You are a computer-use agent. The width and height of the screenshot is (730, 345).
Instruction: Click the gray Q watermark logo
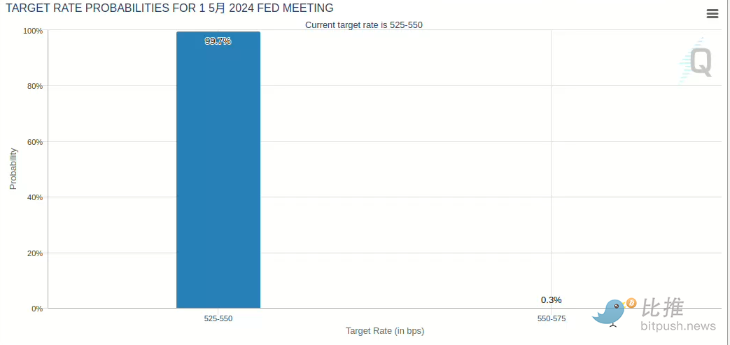[700, 62]
